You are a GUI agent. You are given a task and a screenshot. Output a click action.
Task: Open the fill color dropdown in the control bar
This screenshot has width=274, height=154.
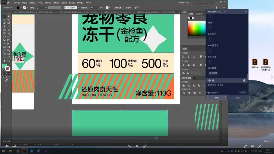coord(21,8)
